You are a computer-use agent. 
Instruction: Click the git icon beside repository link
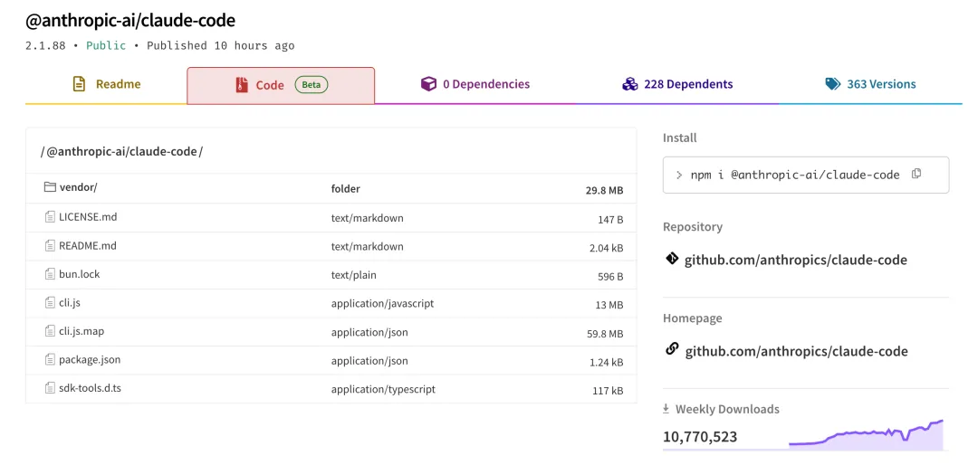coord(672,259)
